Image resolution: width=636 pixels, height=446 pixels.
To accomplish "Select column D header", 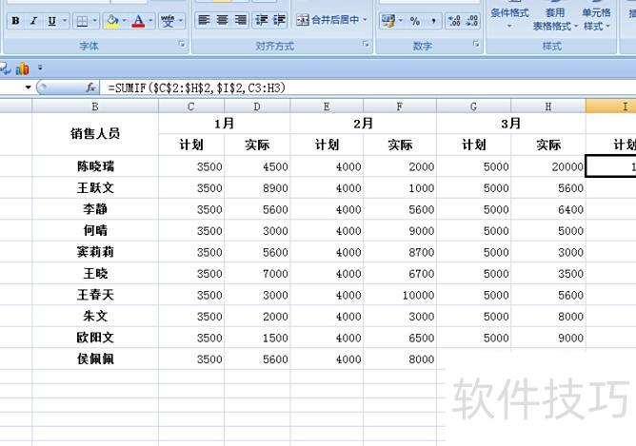I will (x=257, y=107).
